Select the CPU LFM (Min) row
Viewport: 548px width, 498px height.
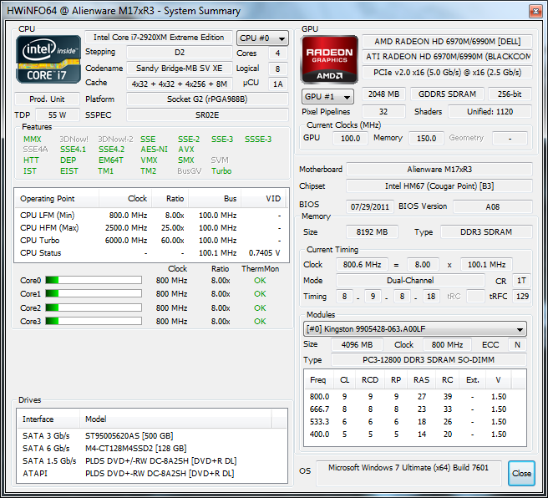151,216
